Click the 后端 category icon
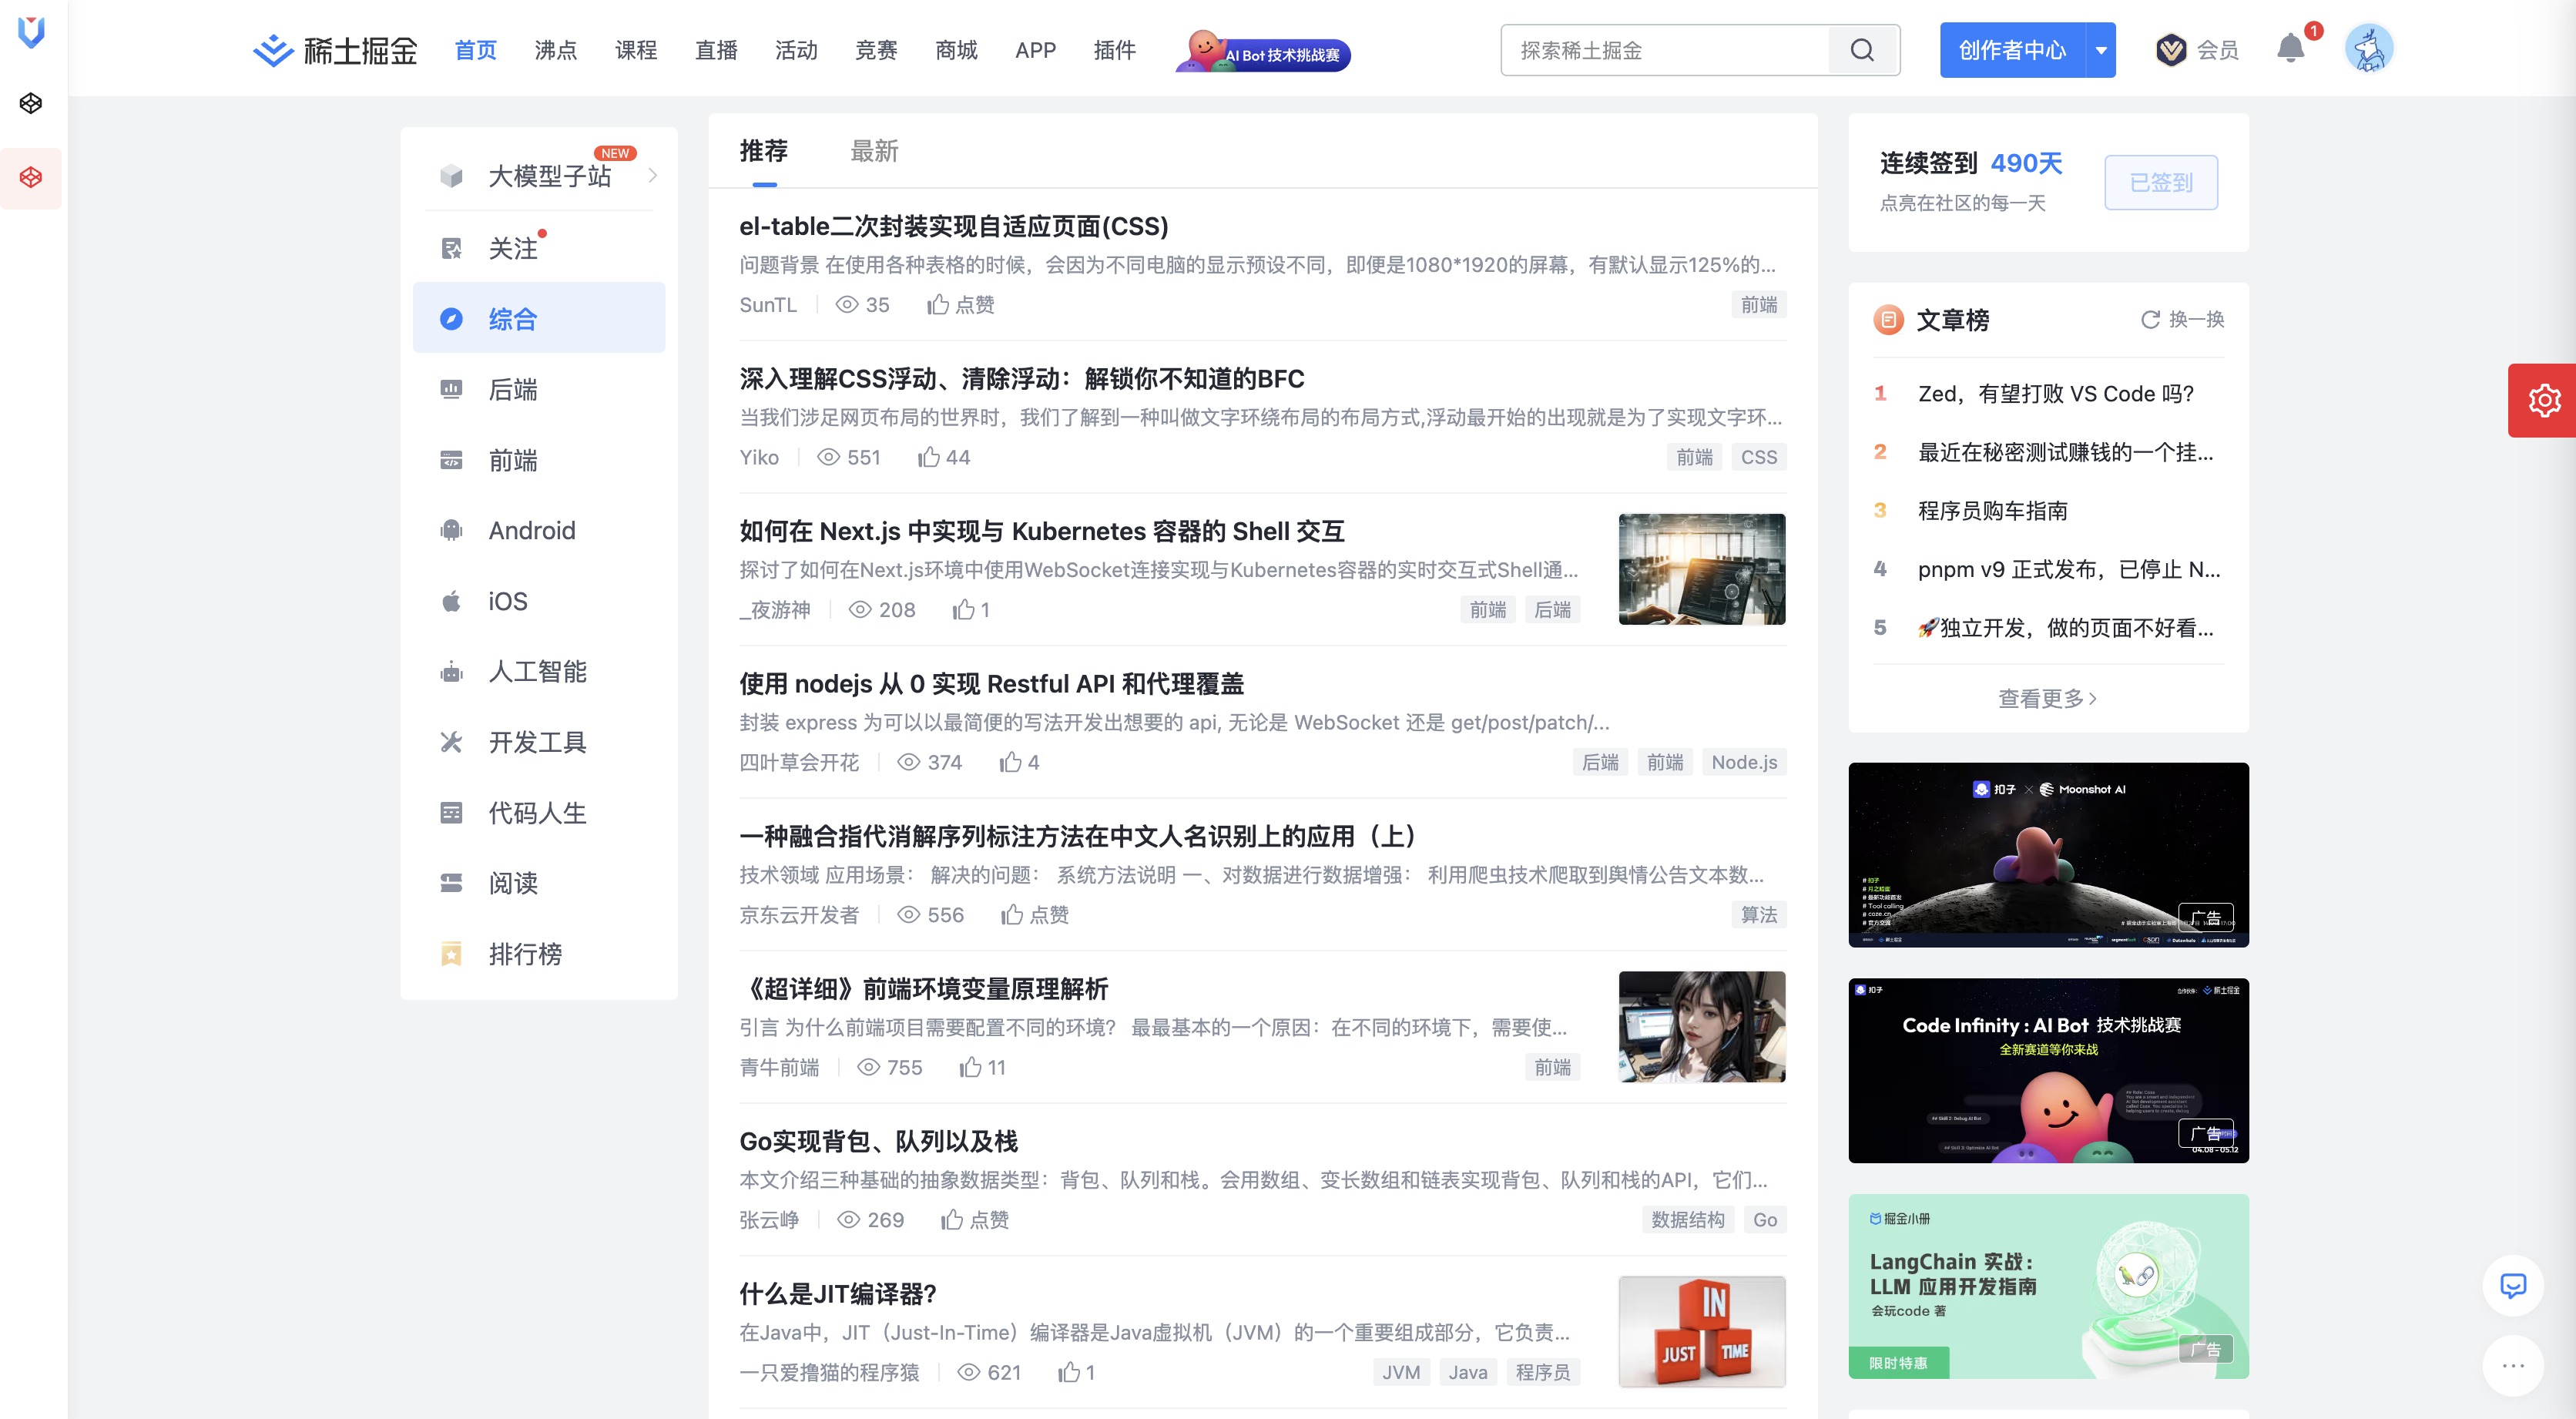 pyautogui.click(x=451, y=389)
